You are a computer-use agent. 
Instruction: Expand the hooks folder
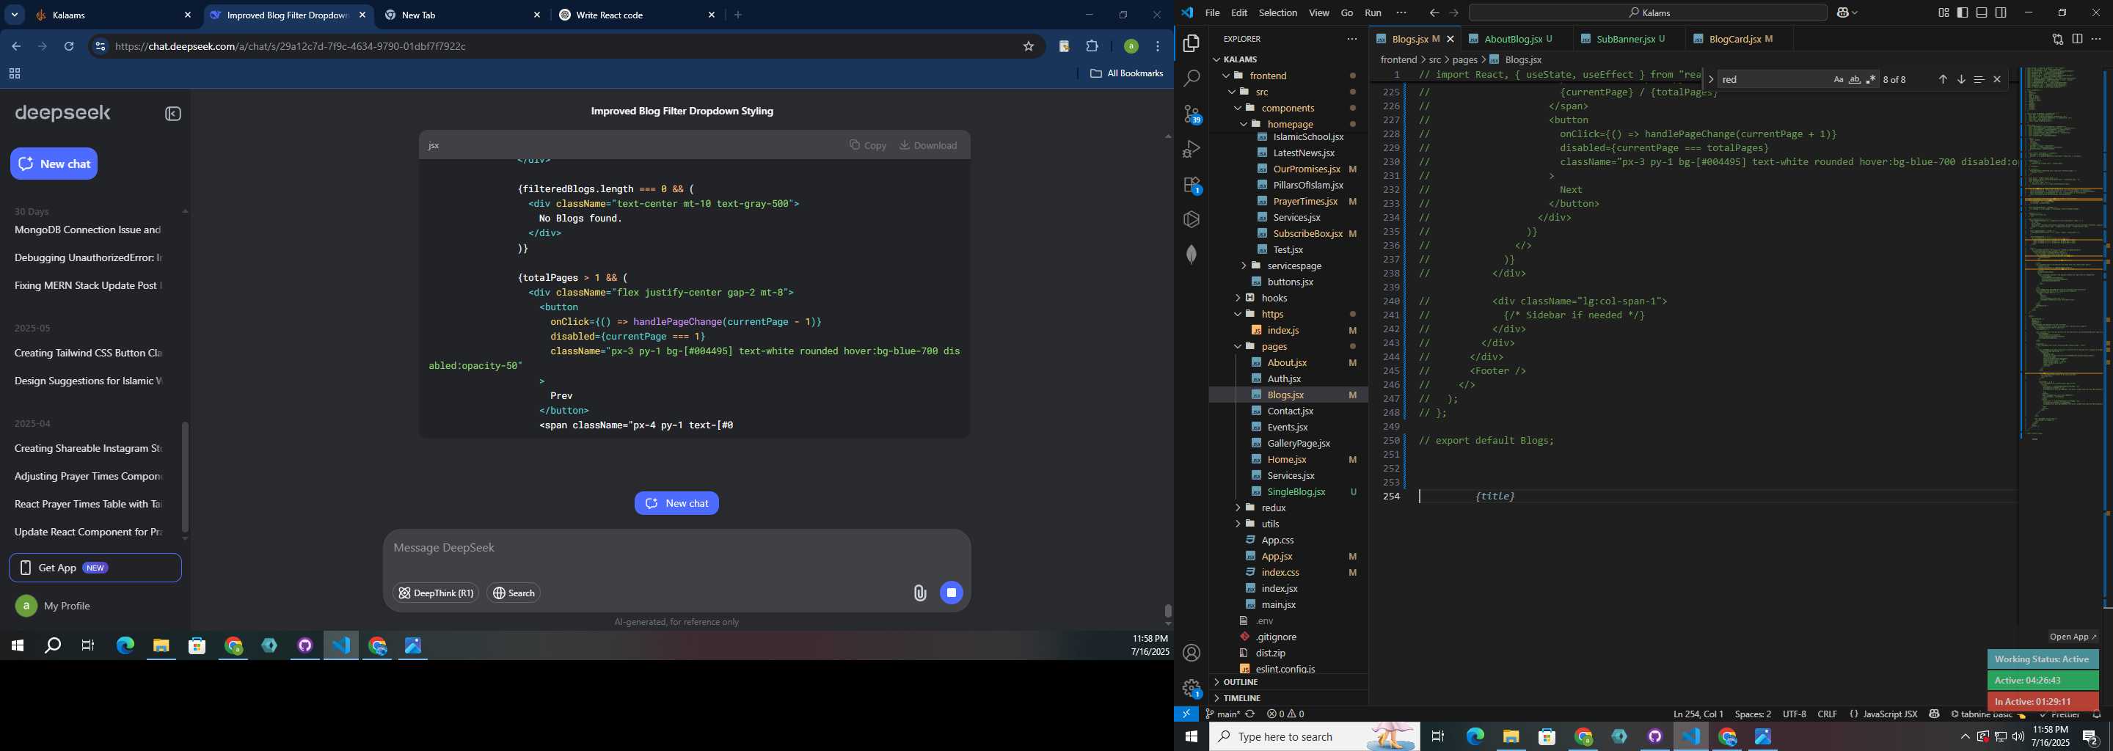(1288, 298)
